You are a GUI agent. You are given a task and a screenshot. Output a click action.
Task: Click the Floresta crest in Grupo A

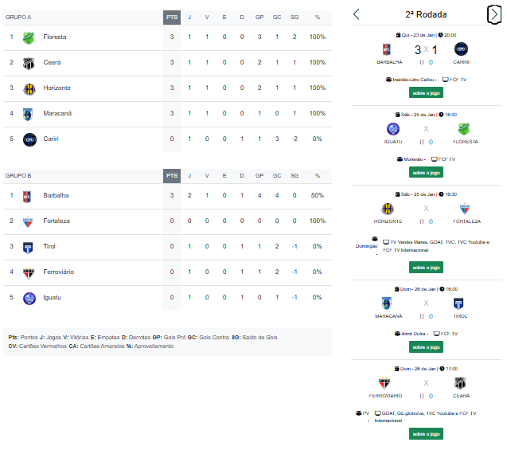29,38
